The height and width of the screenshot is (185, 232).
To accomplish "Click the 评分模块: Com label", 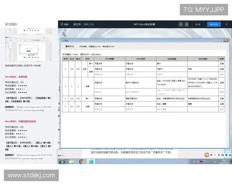I will click(x=70, y=54).
